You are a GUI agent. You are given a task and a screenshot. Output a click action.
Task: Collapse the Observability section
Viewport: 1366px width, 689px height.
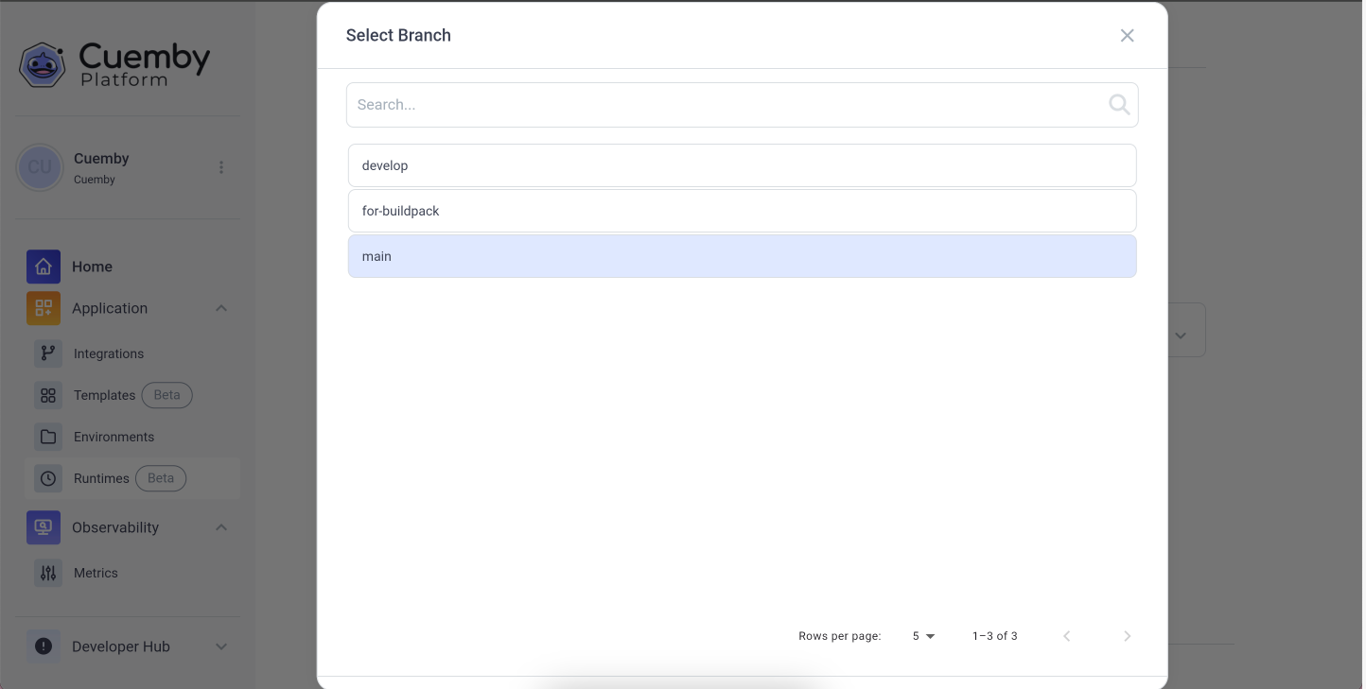click(221, 527)
